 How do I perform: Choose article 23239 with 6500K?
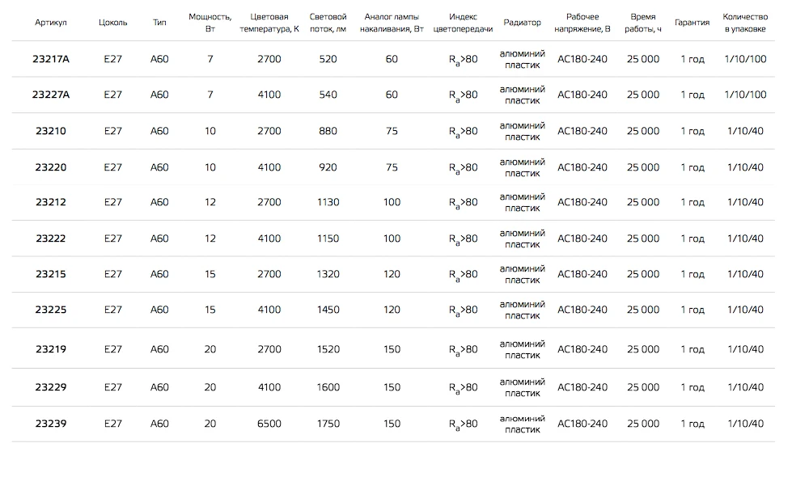tap(50, 424)
